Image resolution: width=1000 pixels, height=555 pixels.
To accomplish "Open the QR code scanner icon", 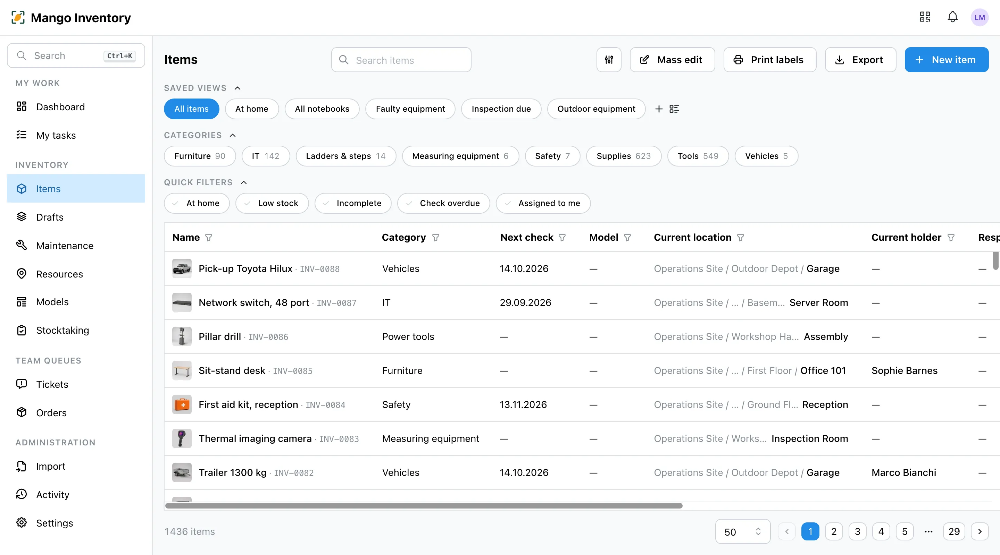I will [925, 17].
